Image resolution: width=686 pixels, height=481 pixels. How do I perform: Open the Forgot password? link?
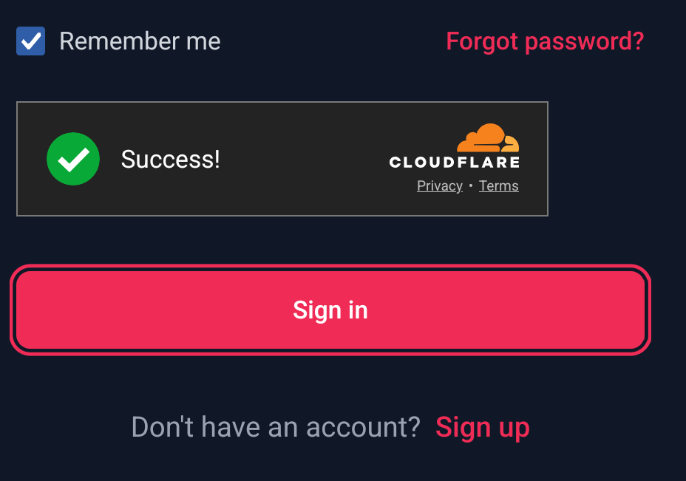(545, 41)
